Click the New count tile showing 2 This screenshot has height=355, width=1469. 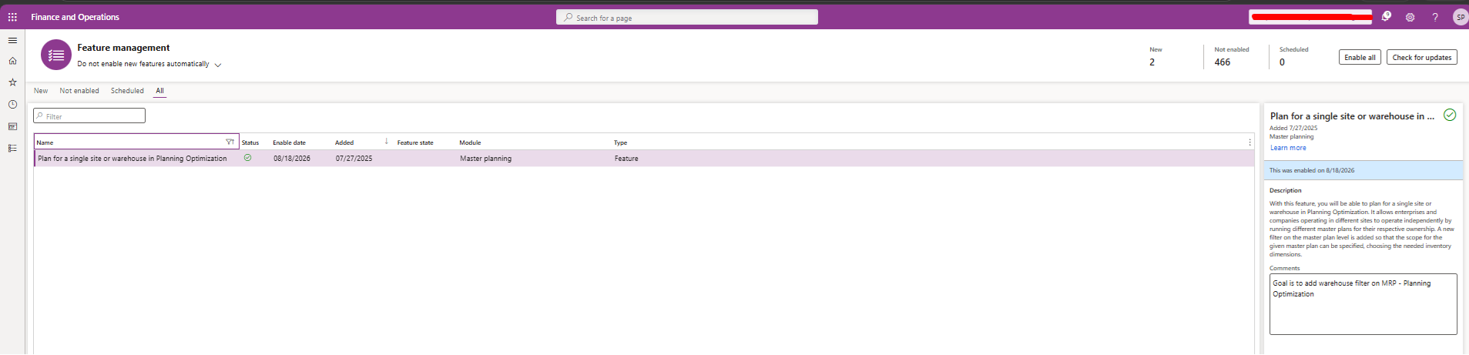click(1155, 56)
